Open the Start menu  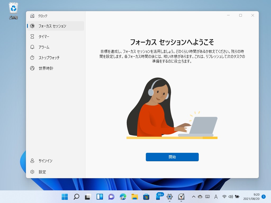pyautogui.click(x=64, y=197)
